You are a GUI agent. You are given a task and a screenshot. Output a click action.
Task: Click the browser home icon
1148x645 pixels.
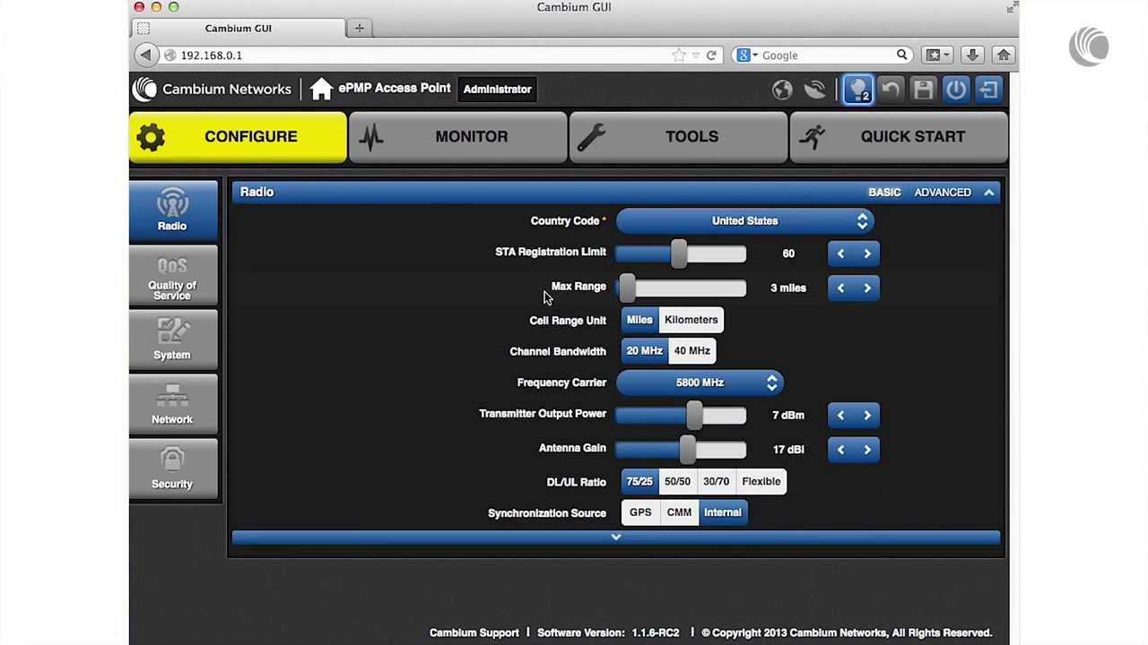[x=1004, y=55]
